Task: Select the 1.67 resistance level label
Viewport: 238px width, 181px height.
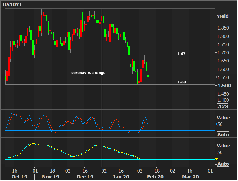Action: [181, 53]
